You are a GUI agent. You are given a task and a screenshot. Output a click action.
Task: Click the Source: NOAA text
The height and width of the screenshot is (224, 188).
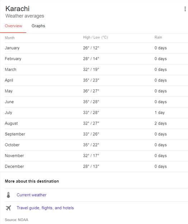click(17, 220)
